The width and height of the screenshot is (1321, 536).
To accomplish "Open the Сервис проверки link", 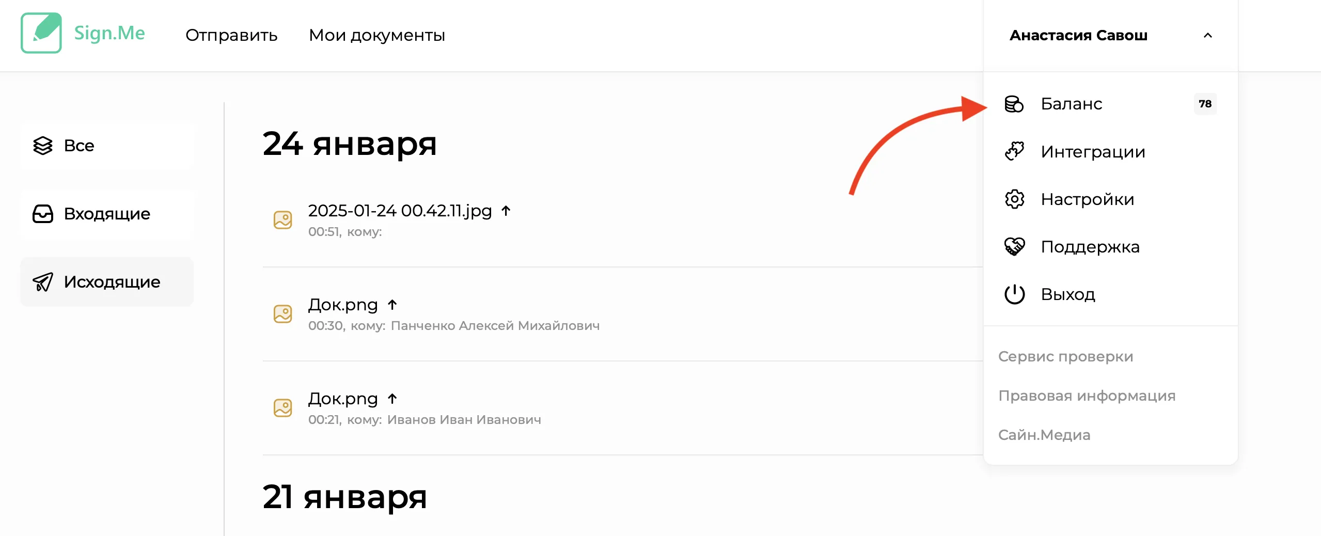I will click(x=1065, y=356).
